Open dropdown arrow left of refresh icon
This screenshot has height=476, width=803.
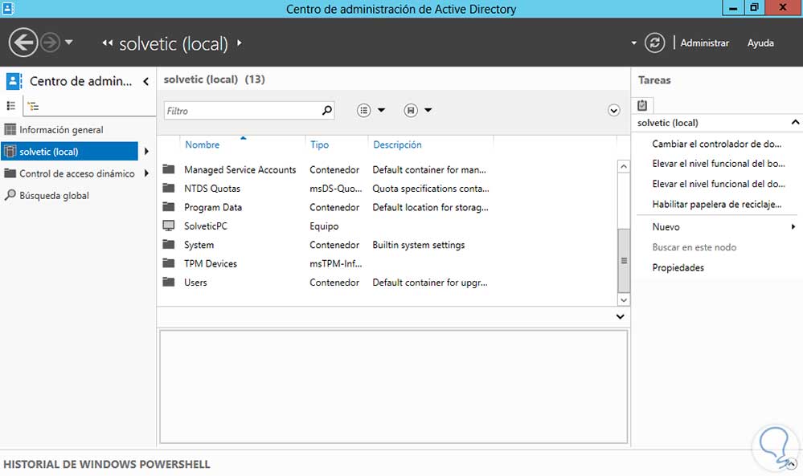pos(633,43)
